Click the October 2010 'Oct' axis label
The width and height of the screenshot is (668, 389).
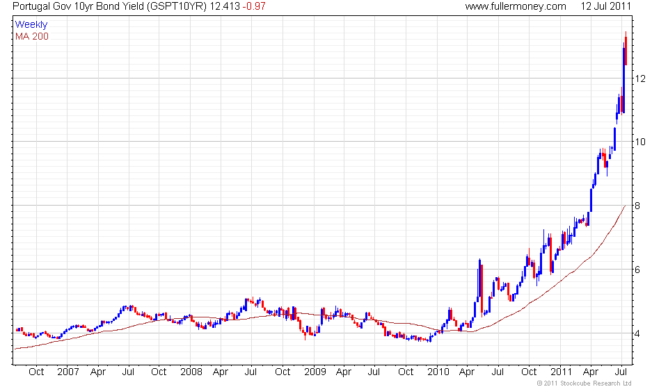529,372
